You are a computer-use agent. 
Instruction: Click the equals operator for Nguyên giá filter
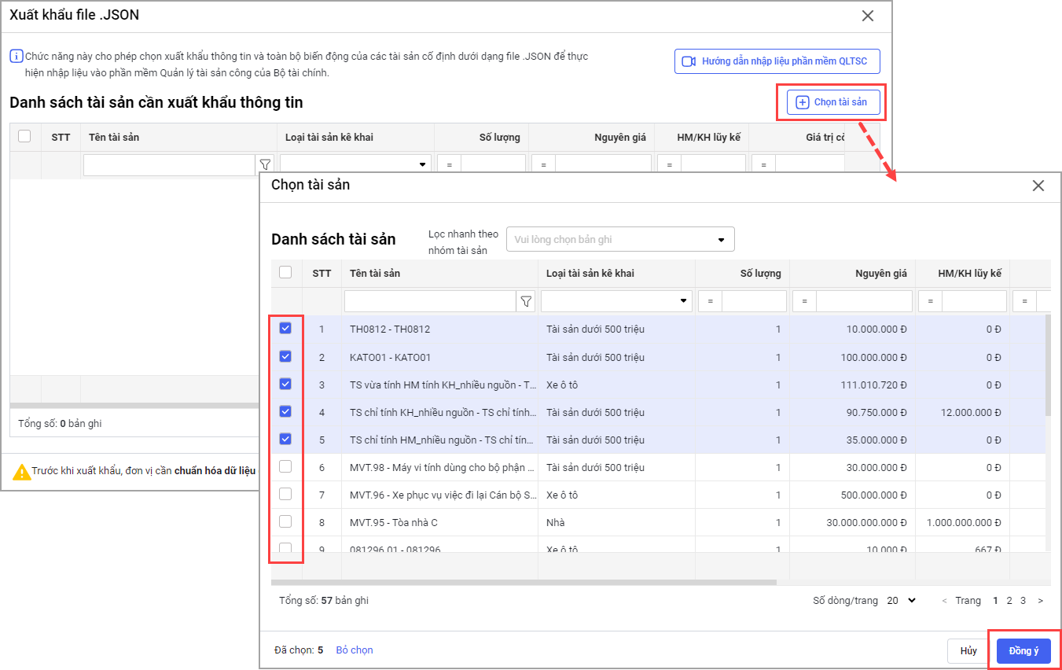[x=804, y=301]
